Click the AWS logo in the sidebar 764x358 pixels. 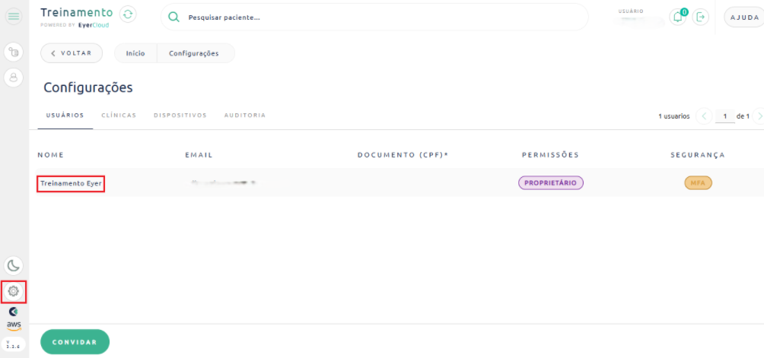tap(14, 325)
